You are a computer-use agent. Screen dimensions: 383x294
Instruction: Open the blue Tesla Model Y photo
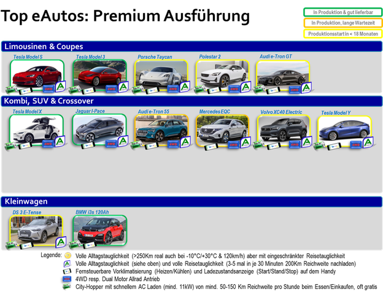(344, 131)
